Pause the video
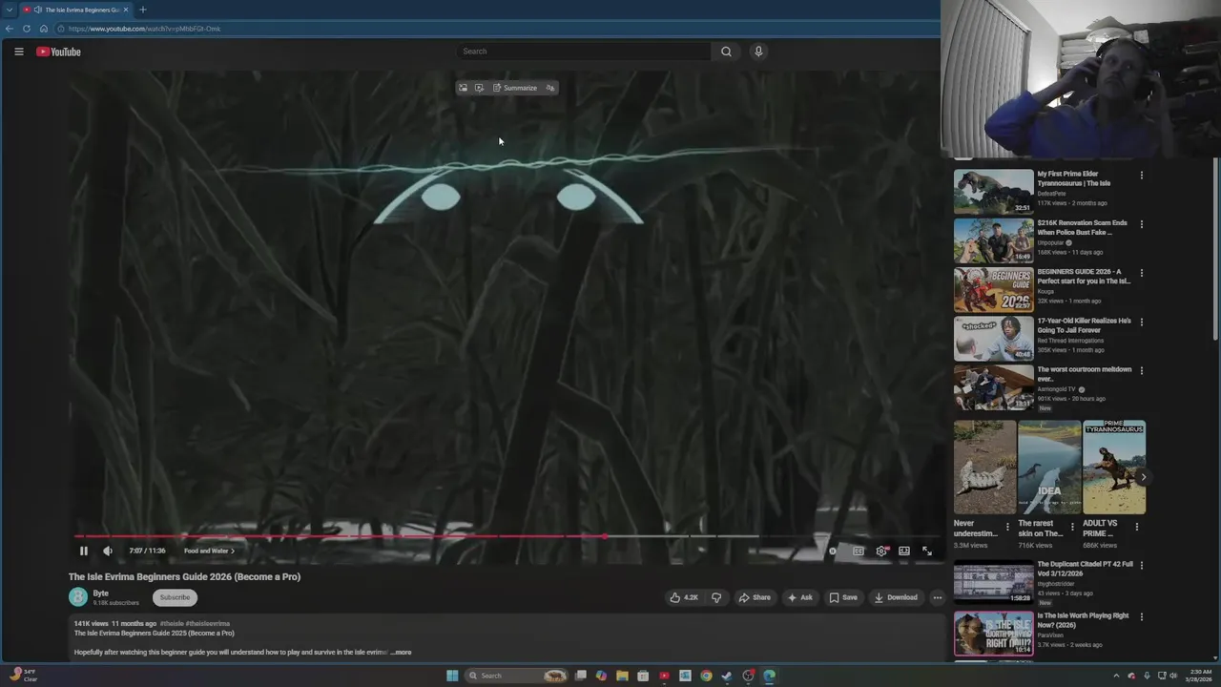Screen dimensions: 1221x687 (84, 551)
